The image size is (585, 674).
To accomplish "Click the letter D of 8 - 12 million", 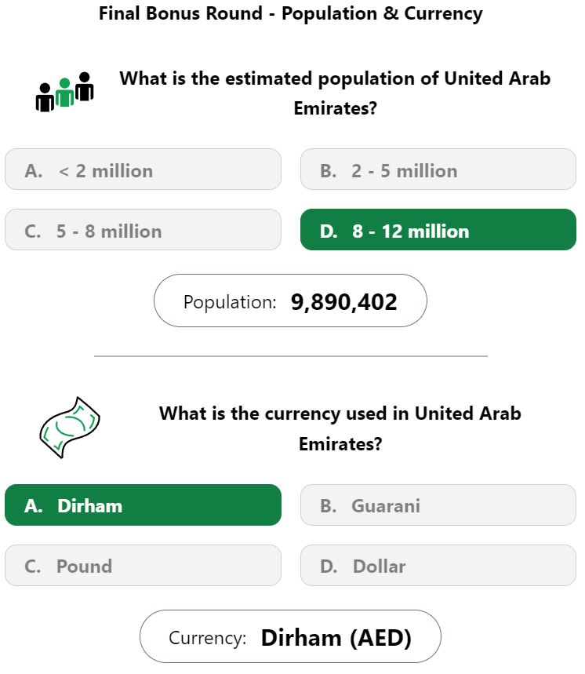I will tap(328, 231).
